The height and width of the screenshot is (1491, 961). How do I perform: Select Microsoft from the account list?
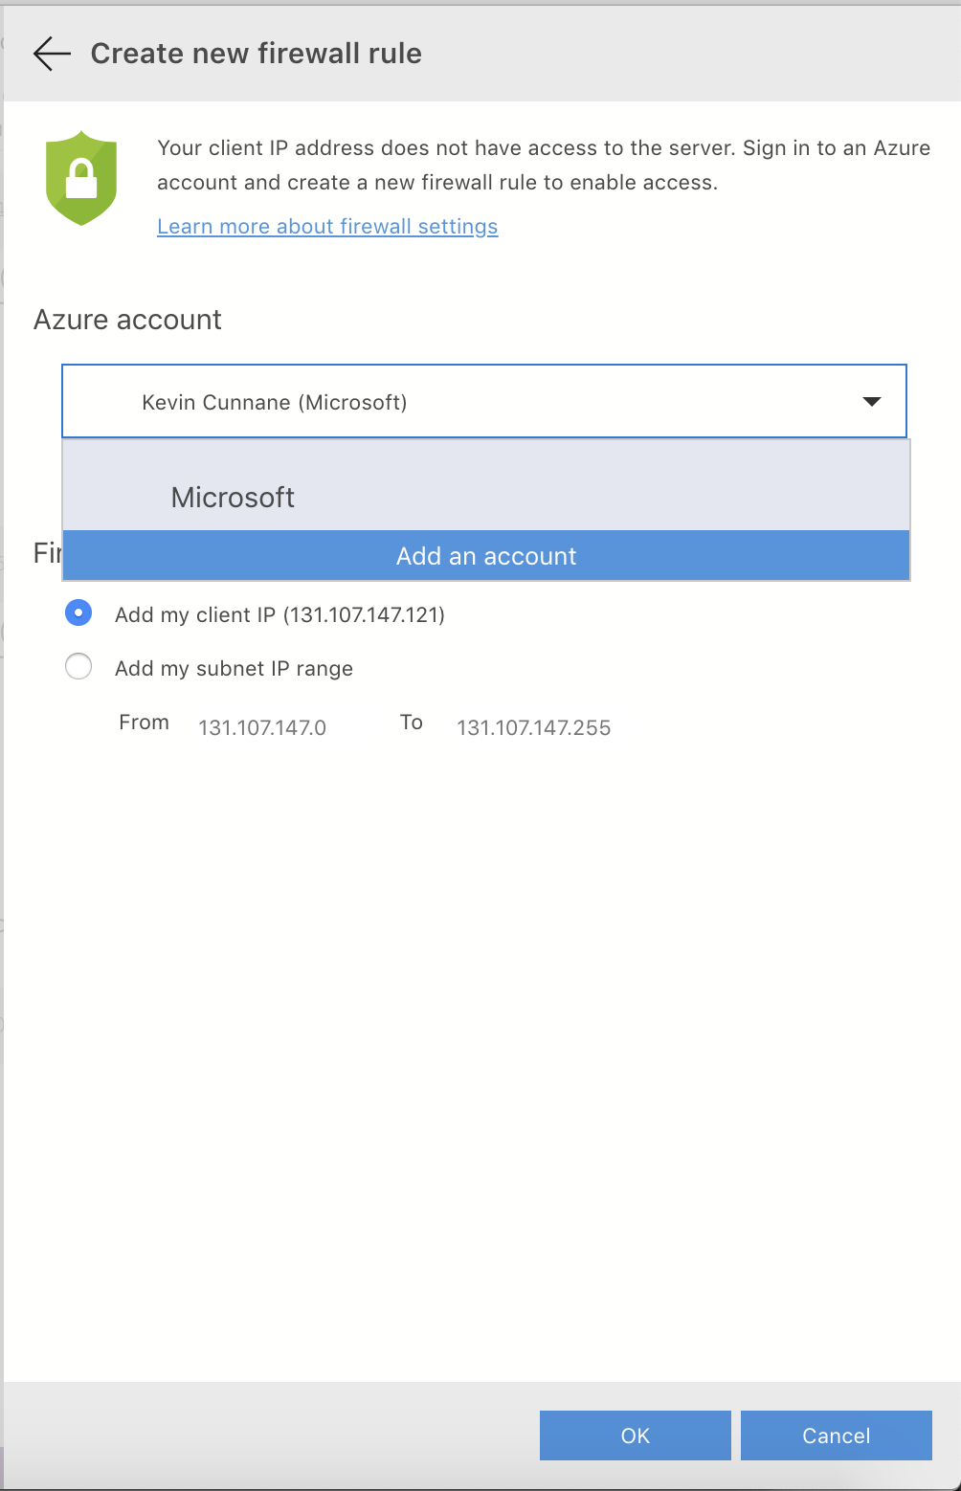pyautogui.click(x=232, y=497)
